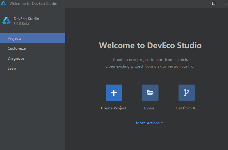Click the Open folder icon

pos(150,93)
